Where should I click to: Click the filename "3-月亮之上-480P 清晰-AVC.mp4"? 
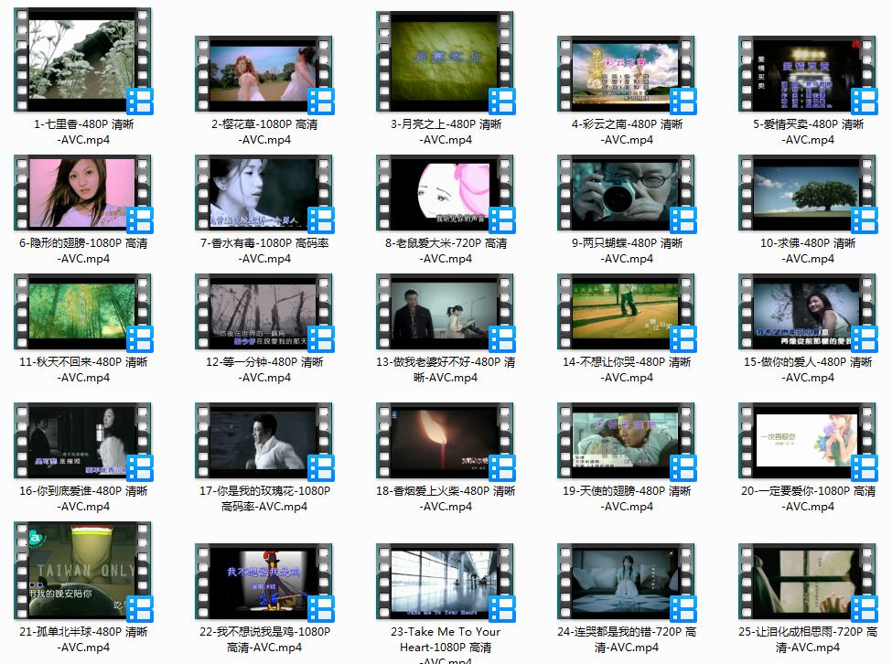[x=446, y=132]
